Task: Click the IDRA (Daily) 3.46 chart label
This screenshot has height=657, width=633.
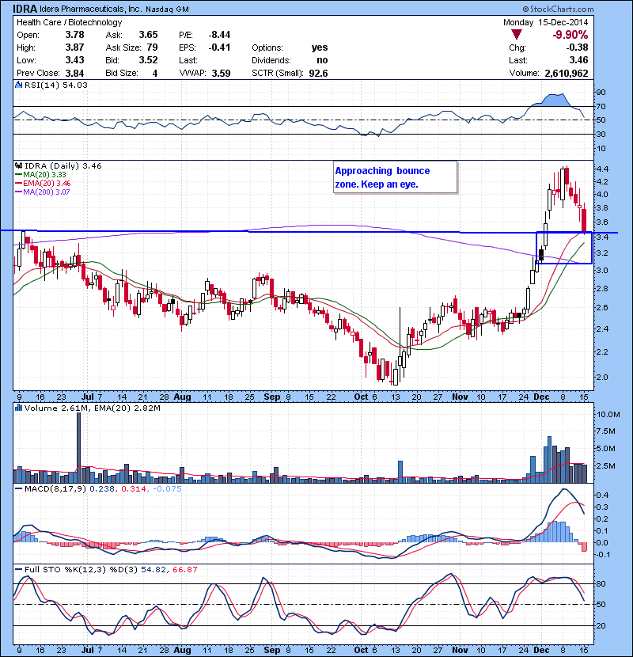Action: click(x=63, y=166)
